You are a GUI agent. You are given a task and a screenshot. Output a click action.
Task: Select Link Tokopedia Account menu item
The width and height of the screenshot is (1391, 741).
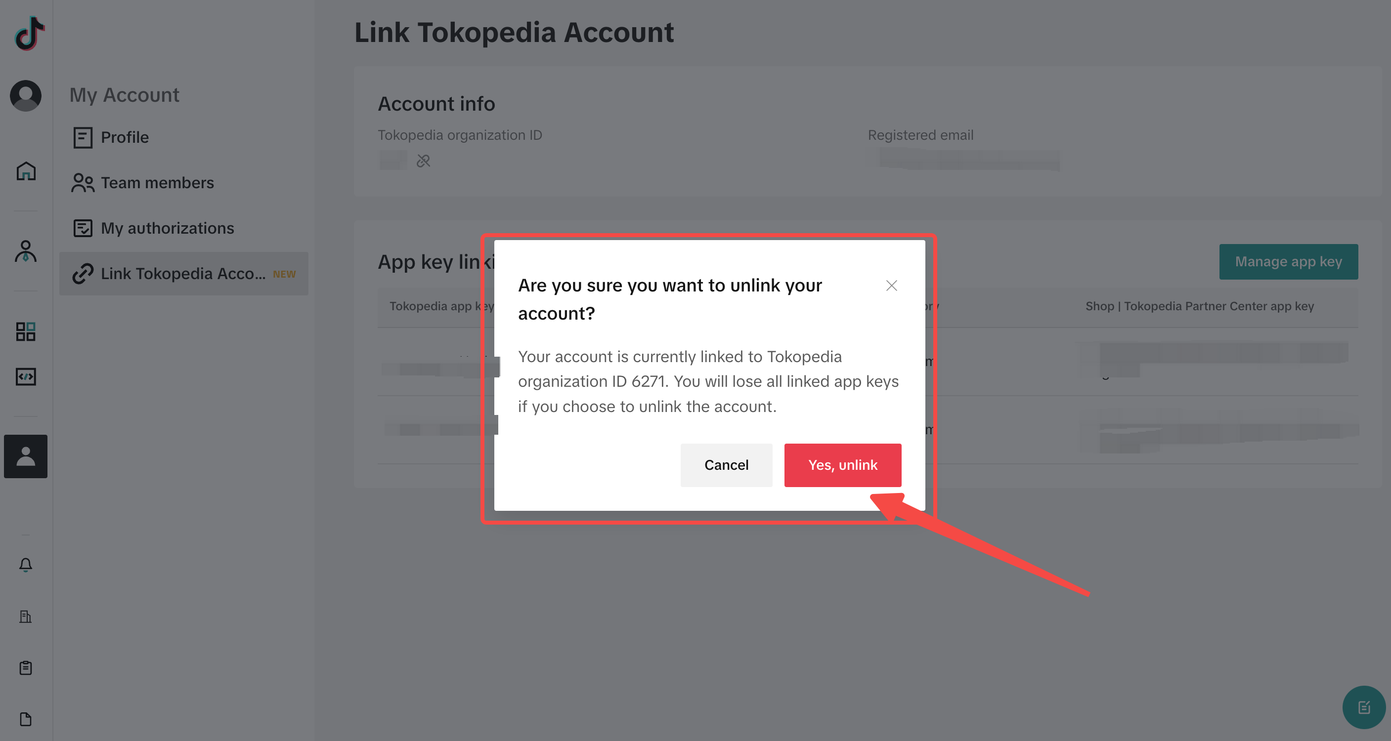(x=183, y=274)
